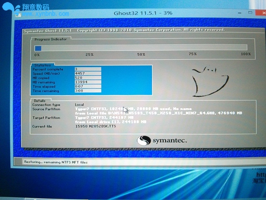
Task: Click the Time remaining label
Action: coord(46,91)
